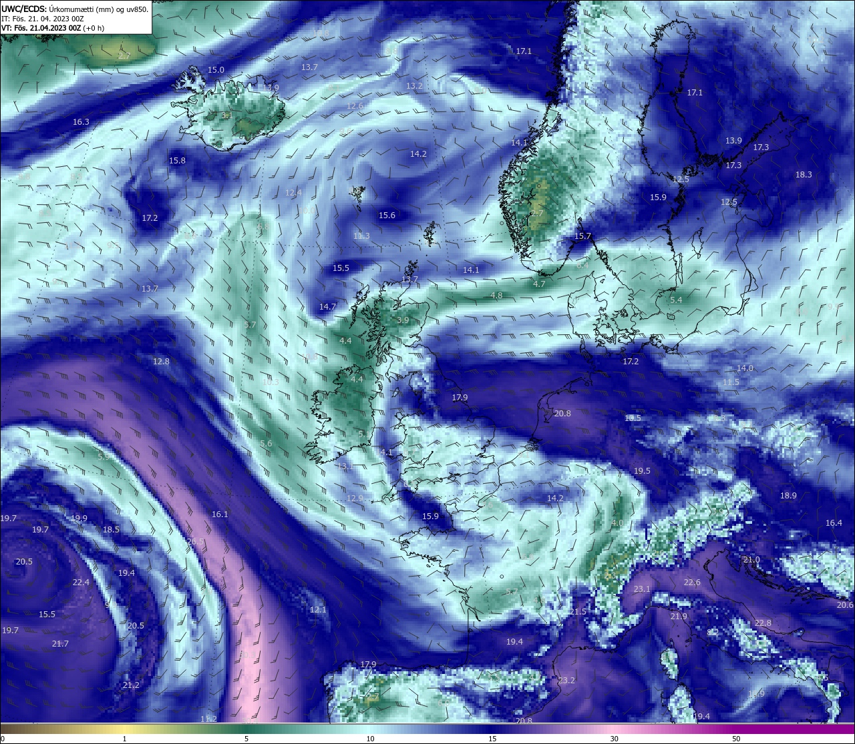Click the 12.6 map value
Image resolution: width=855 pixels, height=744 pixels.
(355, 106)
